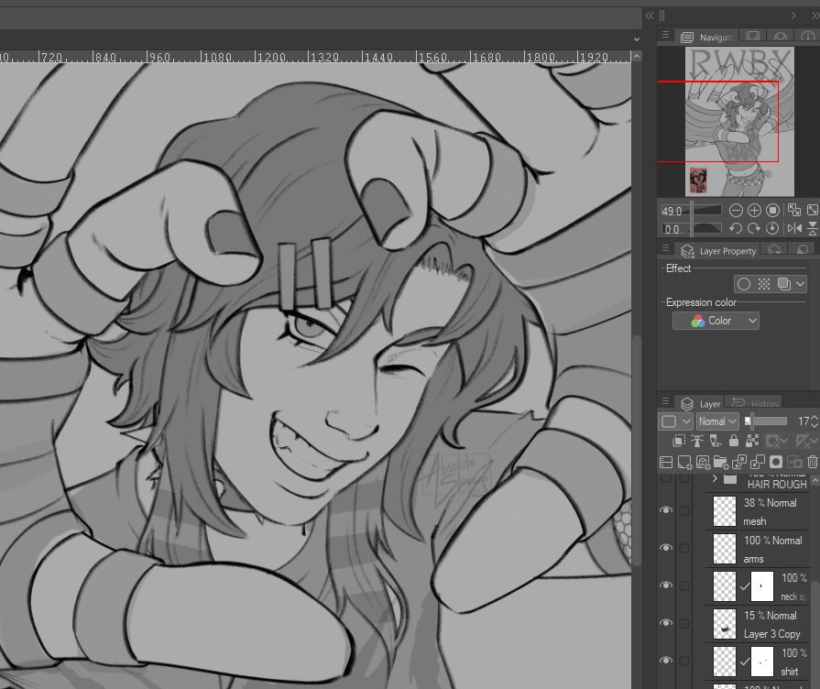Expand the HAIR ROUGH folder
This screenshot has width=820, height=689.
point(715,478)
